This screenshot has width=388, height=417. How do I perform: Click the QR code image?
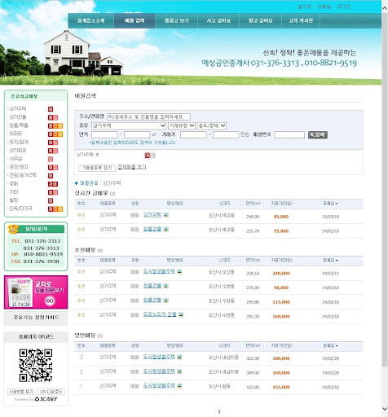coord(36,365)
